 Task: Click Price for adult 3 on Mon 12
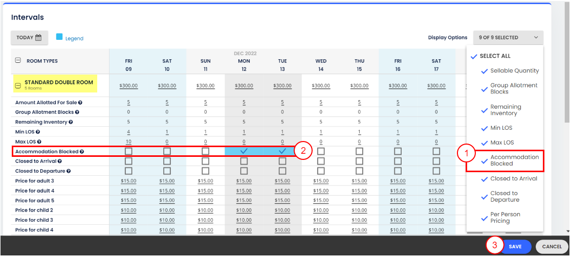(x=244, y=181)
